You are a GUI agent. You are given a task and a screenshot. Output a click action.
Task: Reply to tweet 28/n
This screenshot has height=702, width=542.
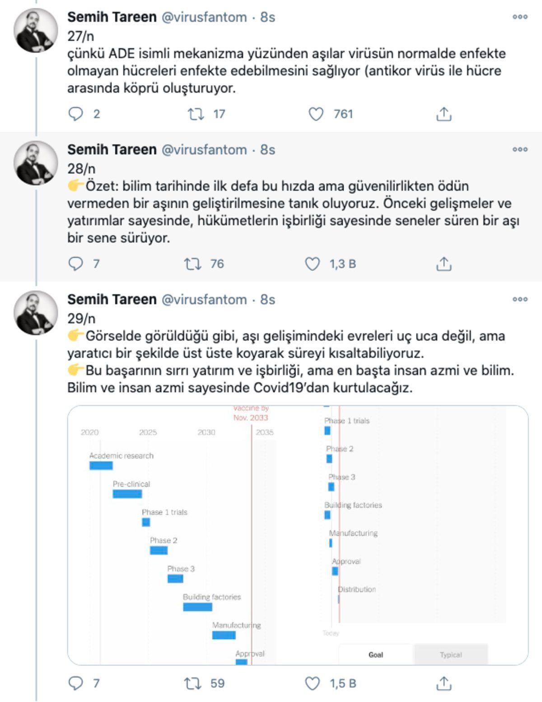(75, 263)
